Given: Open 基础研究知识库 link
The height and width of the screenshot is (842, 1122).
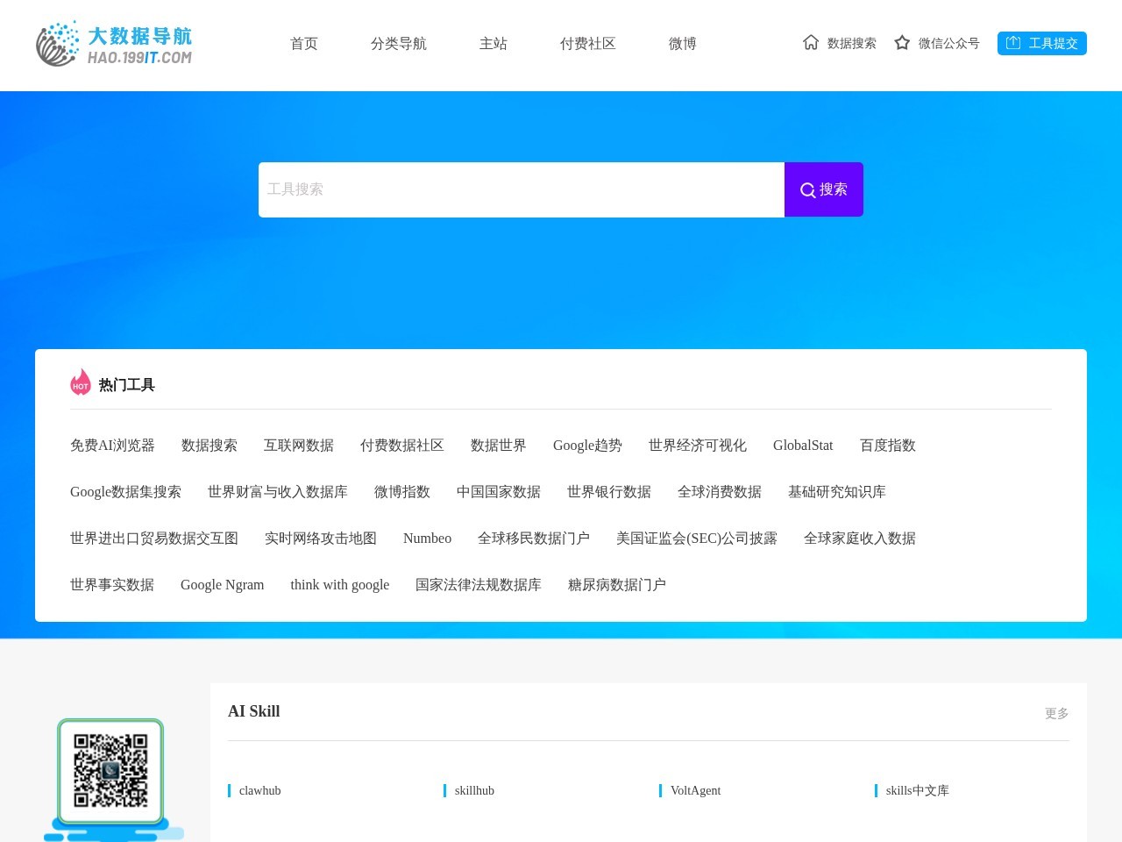Looking at the screenshot, I should [837, 492].
